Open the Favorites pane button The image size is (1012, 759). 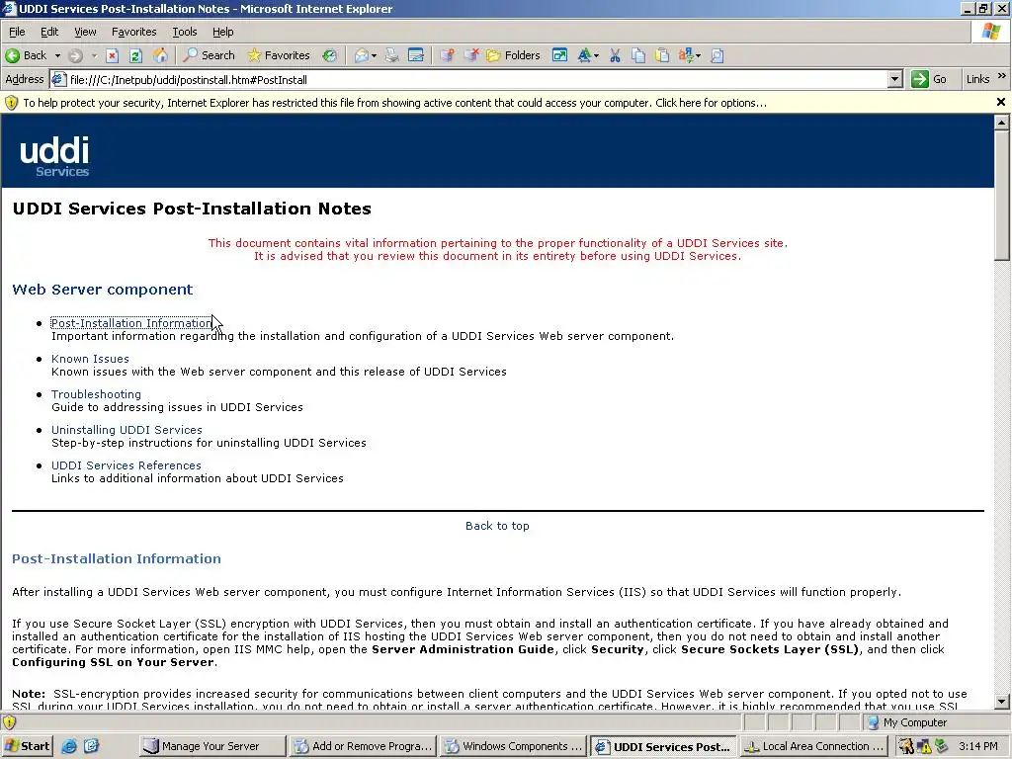coord(279,55)
